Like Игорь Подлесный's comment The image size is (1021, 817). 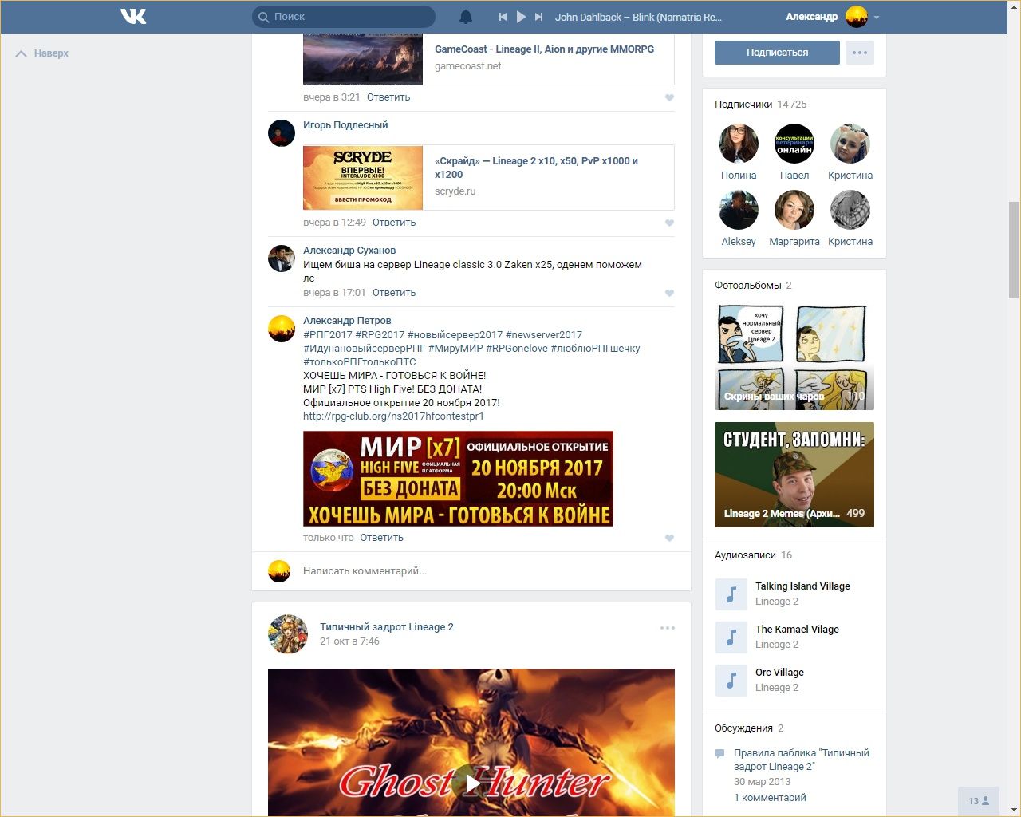tap(669, 223)
